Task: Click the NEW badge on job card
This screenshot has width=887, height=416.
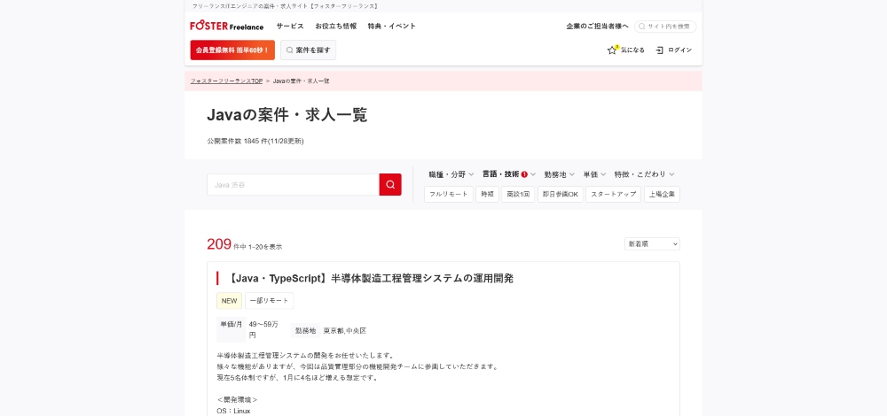Action: click(229, 301)
